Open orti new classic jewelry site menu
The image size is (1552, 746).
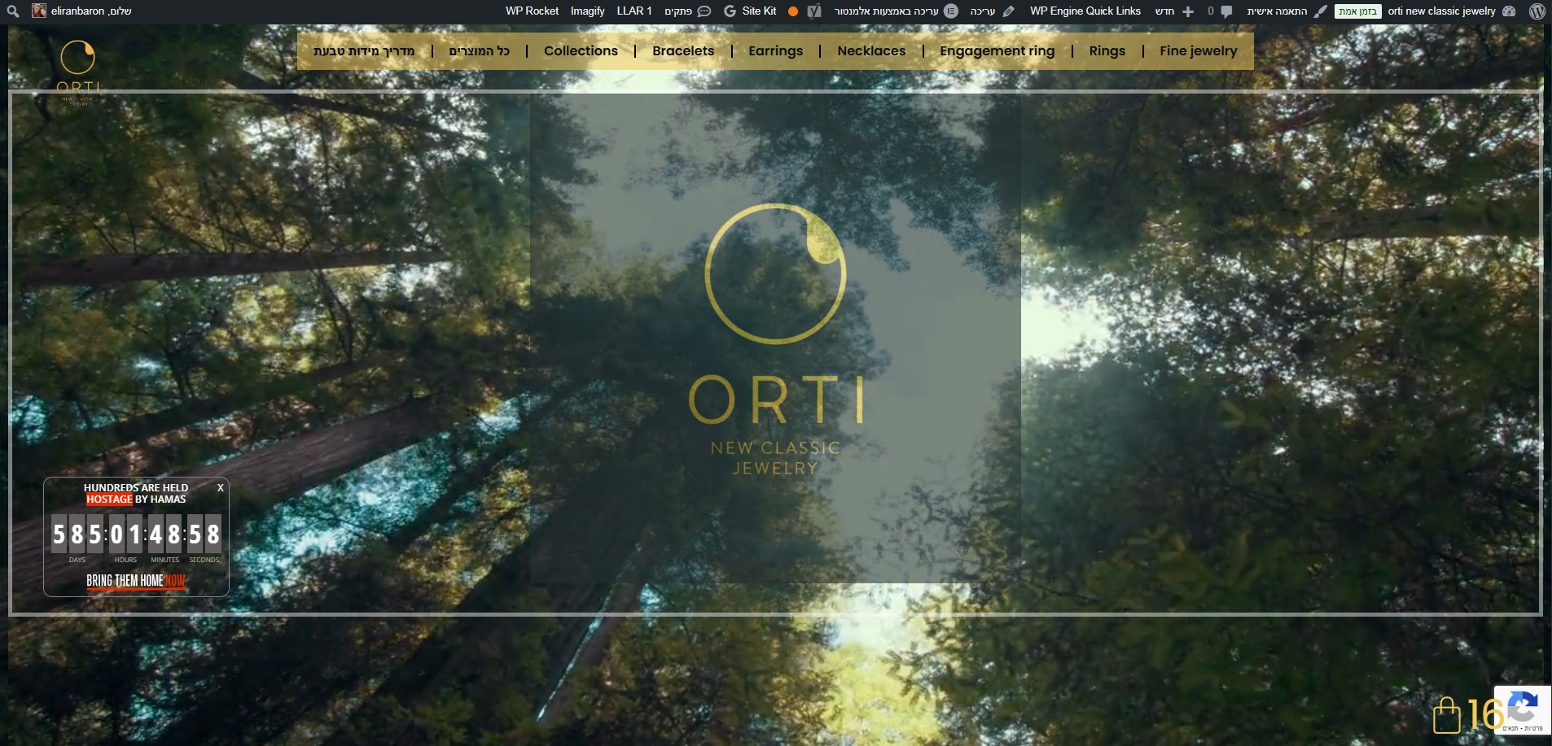point(1441,11)
